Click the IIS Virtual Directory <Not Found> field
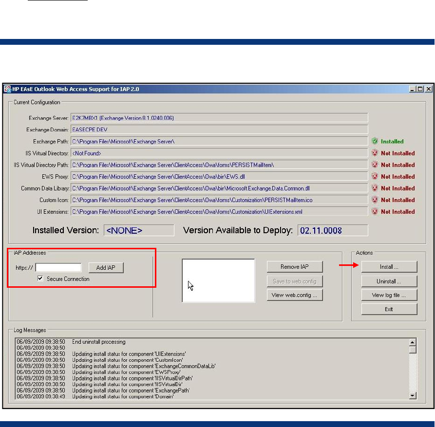Viewport: 435px width, 427px height. (x=219, y=153)
